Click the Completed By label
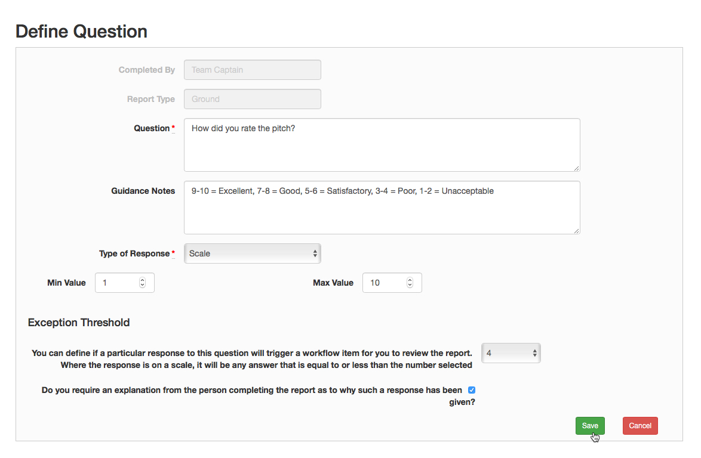Viewport: 701px width, 458px height. pos(147,70)
